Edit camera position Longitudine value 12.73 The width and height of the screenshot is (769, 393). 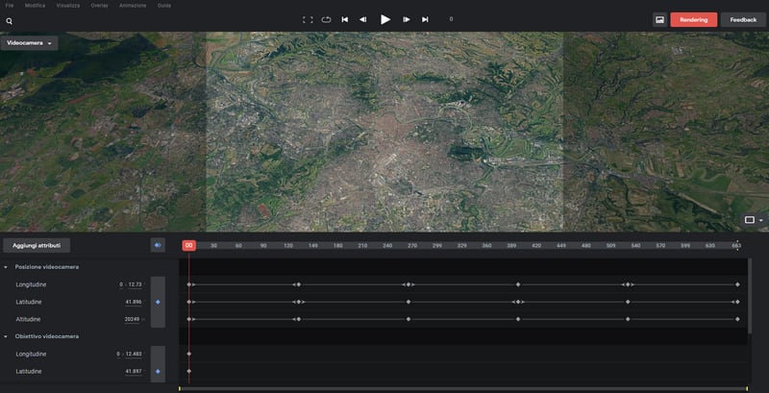(x=135, y=284)
